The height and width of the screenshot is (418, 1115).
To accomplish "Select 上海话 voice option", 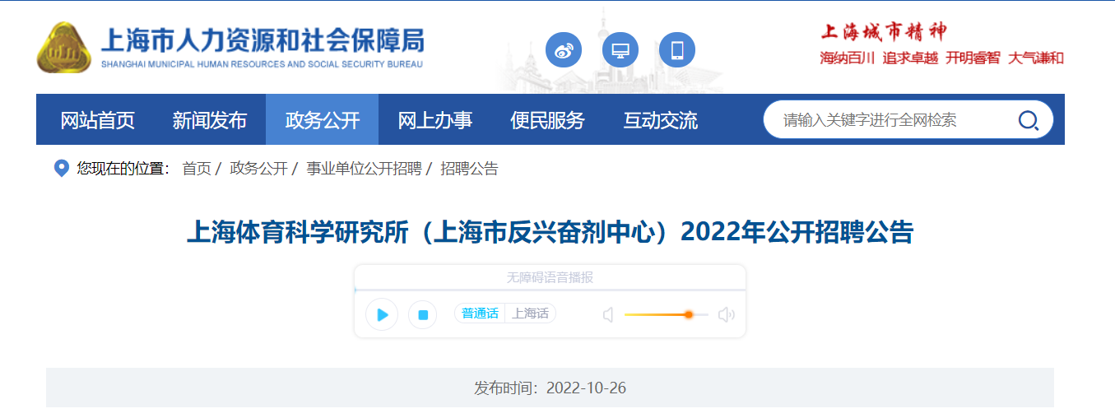I will [x=530, y=313].
